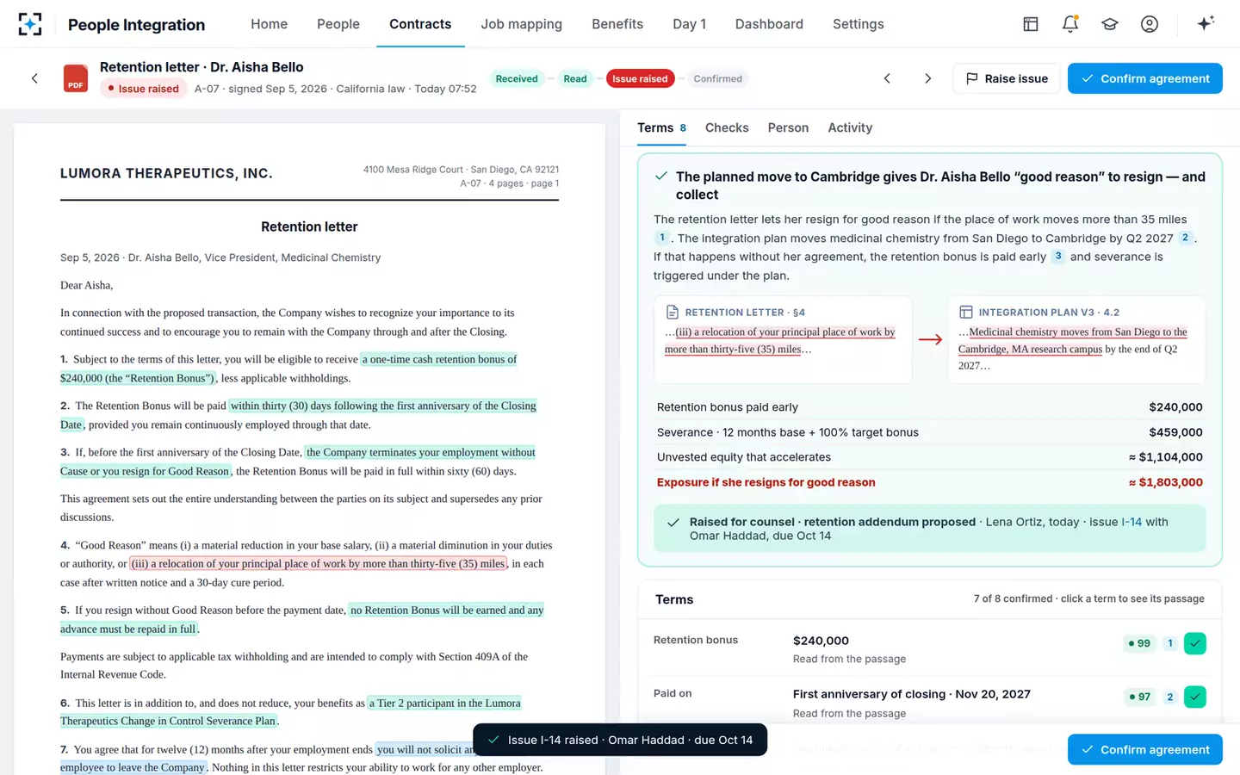Click the highlighted "a one-time cash retention bonus of" passage
1240x775 pixels.
click(439, 359)
